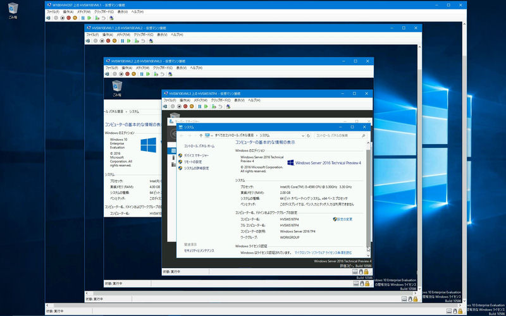Image resolution: width=506 pixels, height=316 pixels.
Task: Click refresh button beside システム address bar
Action: pos(309,136)
